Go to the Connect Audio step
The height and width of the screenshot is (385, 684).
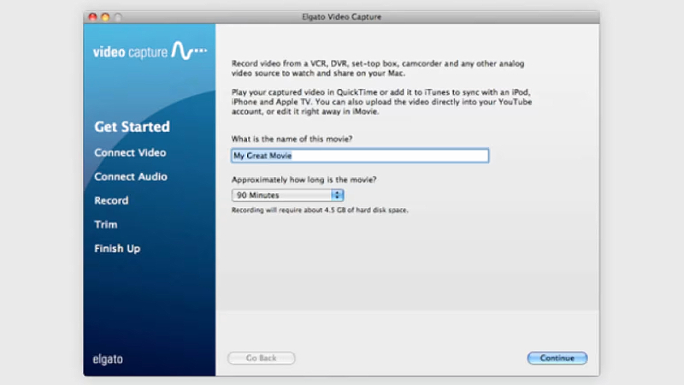coord(131,177)
